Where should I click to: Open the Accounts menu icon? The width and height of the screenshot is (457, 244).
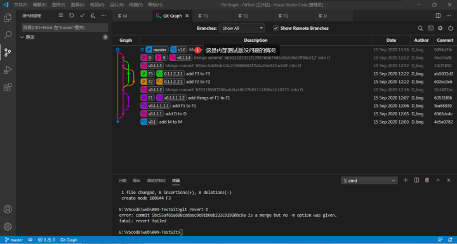point(8,209)
